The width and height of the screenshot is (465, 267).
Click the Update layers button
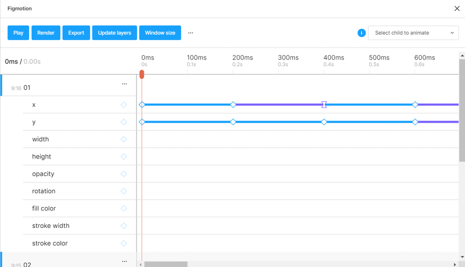114,33
